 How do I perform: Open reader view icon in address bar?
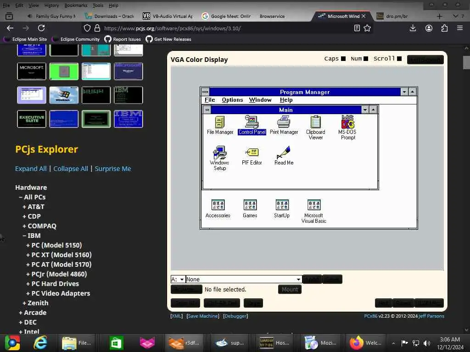(357, 28)
